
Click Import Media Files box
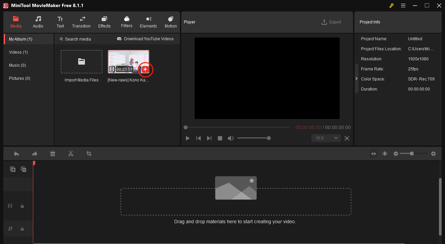tap(82, 62)
